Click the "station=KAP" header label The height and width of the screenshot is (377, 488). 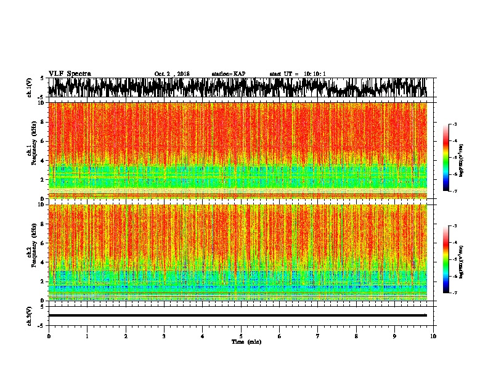[229, 74]
